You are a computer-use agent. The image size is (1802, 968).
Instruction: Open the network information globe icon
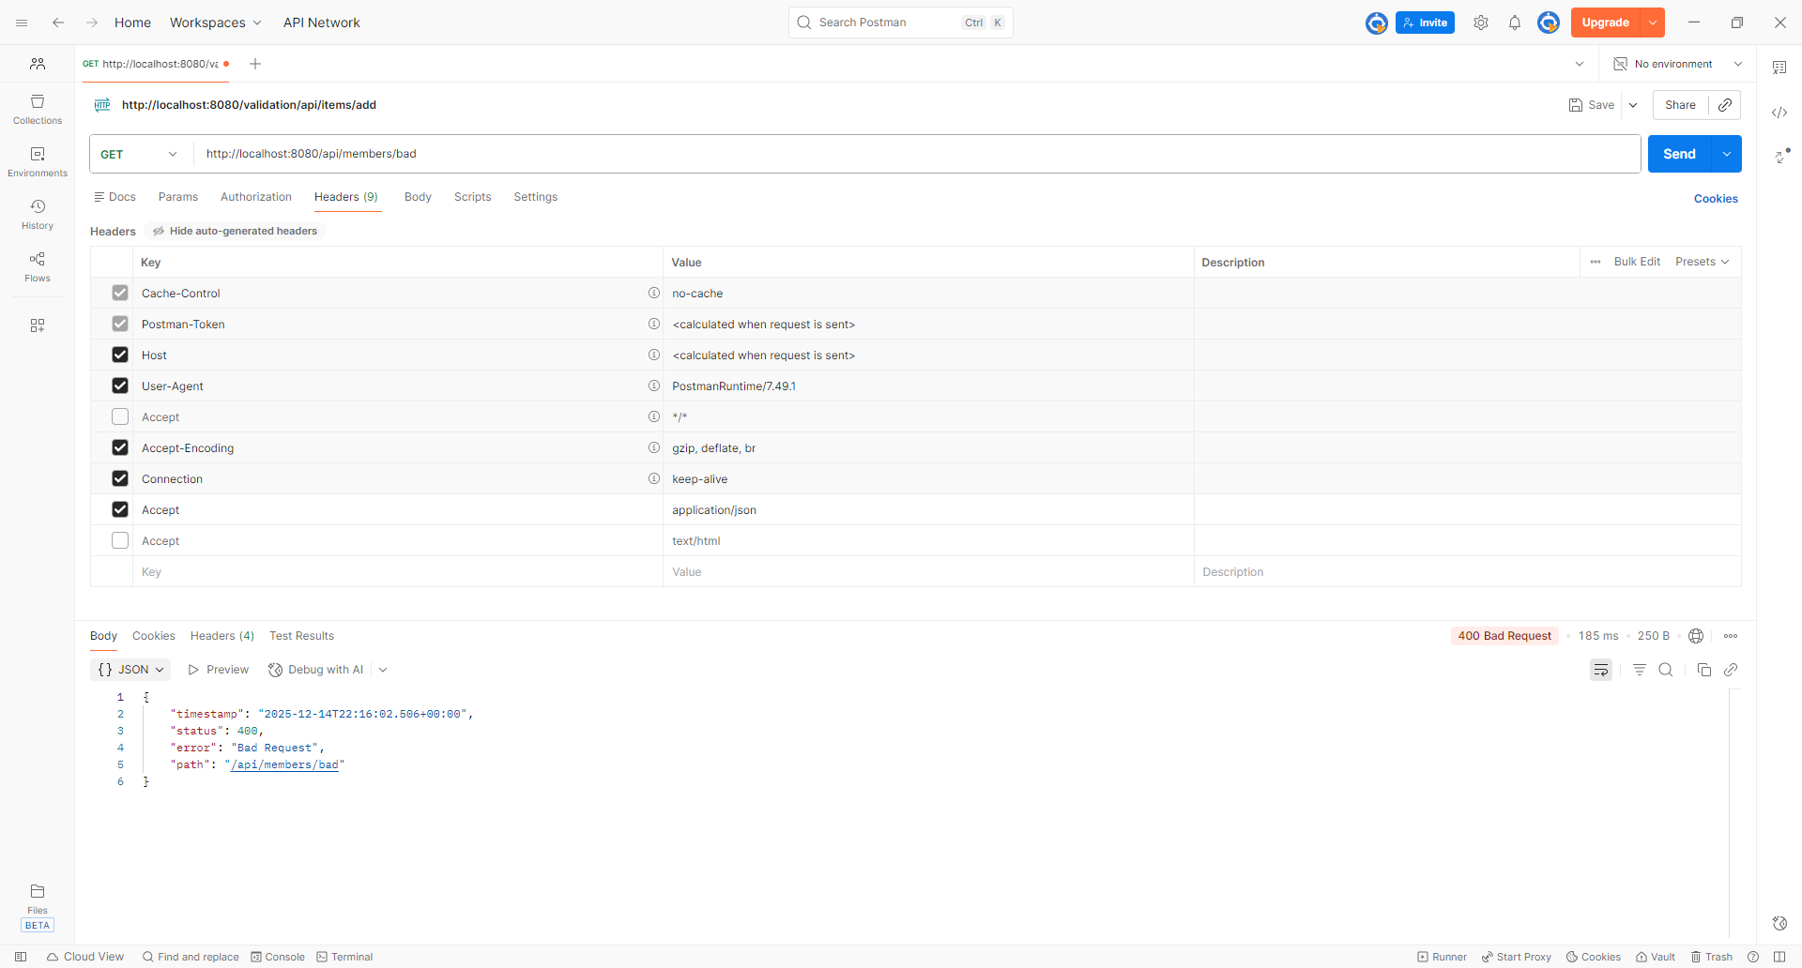[1696, 636]
